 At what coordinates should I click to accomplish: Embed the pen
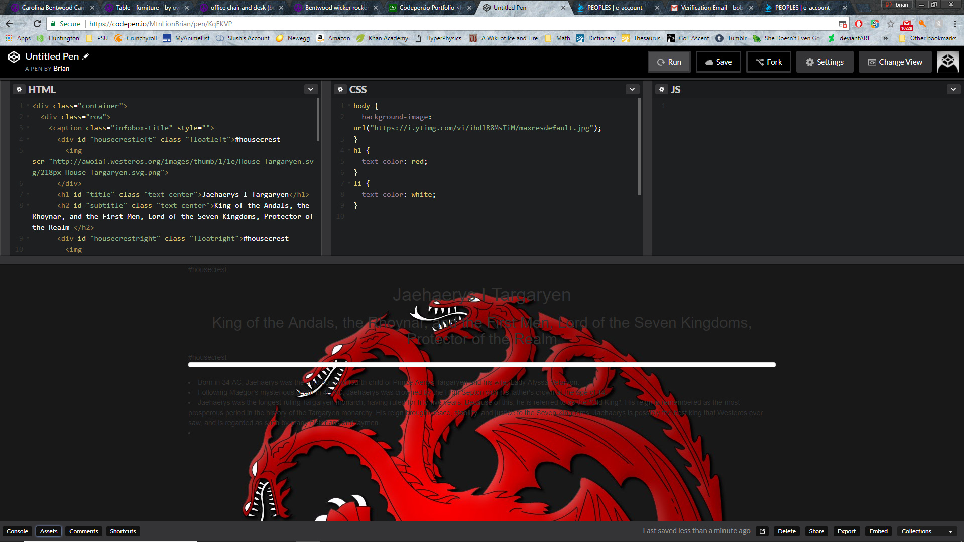(878, 531)
